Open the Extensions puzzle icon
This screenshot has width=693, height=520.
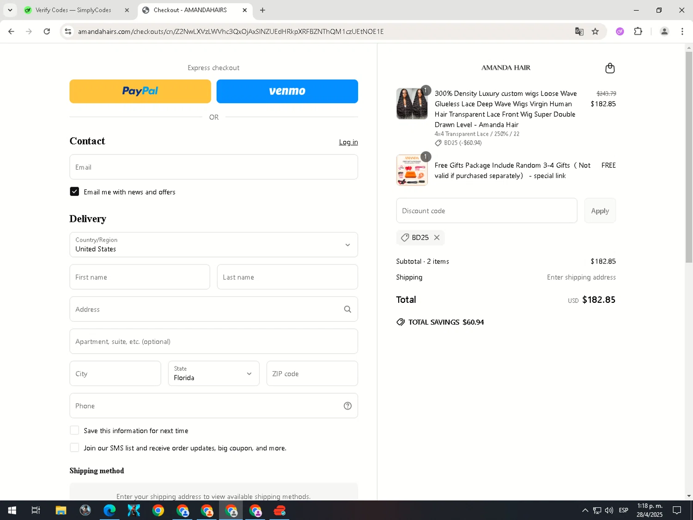(x=638, y=31)
